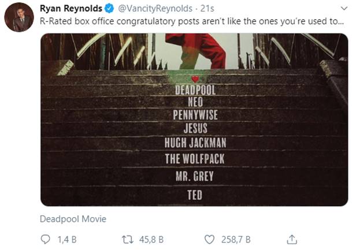Click the 21s timestamp

(207, 9)
